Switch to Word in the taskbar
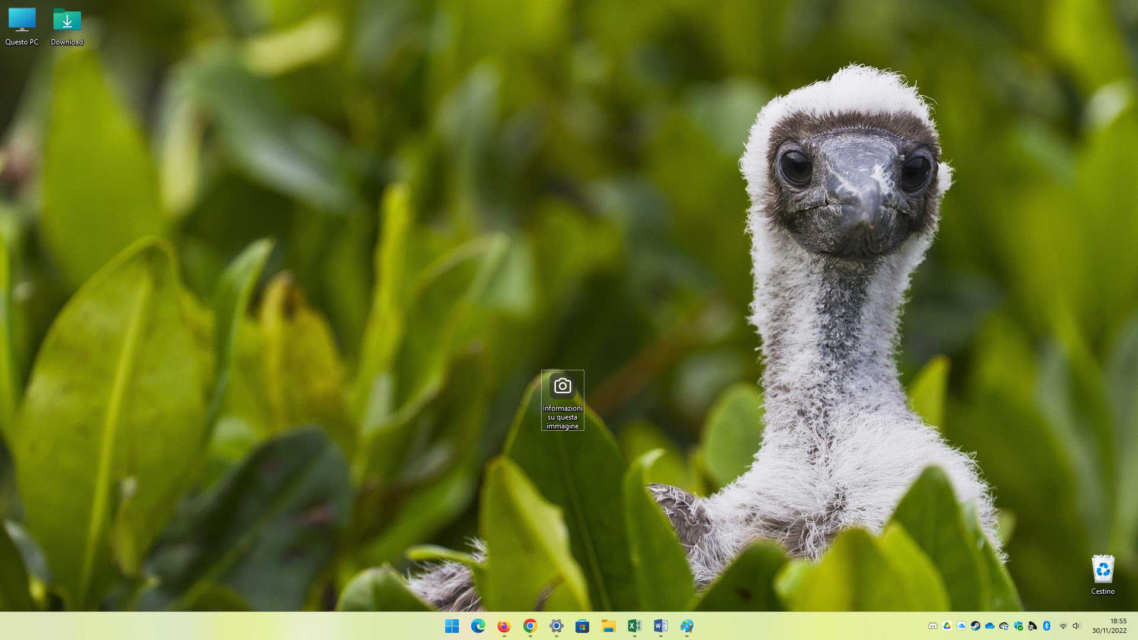 (660, 626)
